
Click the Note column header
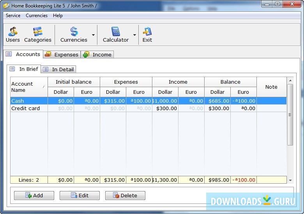coord(272,87)
